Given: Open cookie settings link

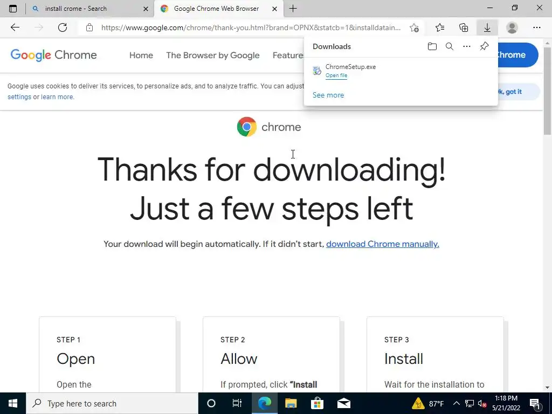Looking at the screenshot, I should 19,97.
